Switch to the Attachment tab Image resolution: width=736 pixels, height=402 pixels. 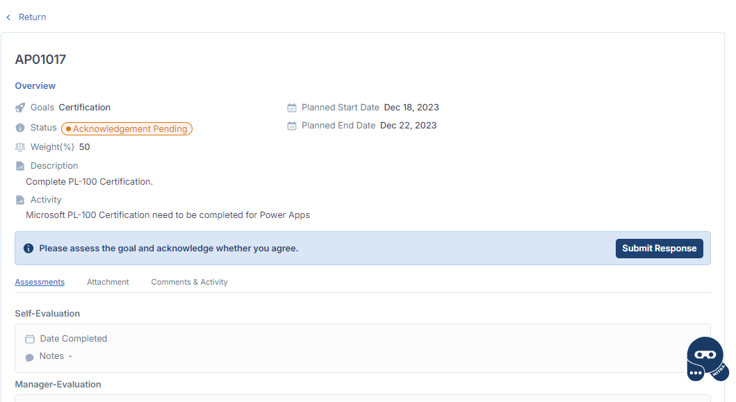108,282
